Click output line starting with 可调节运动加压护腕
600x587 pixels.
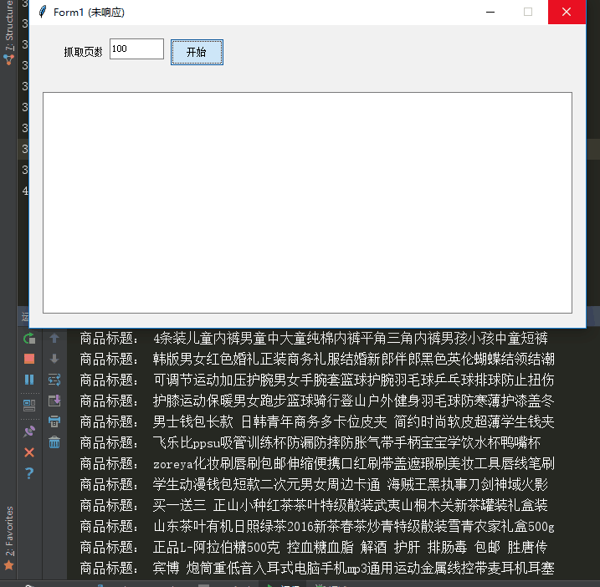point(317,380)
